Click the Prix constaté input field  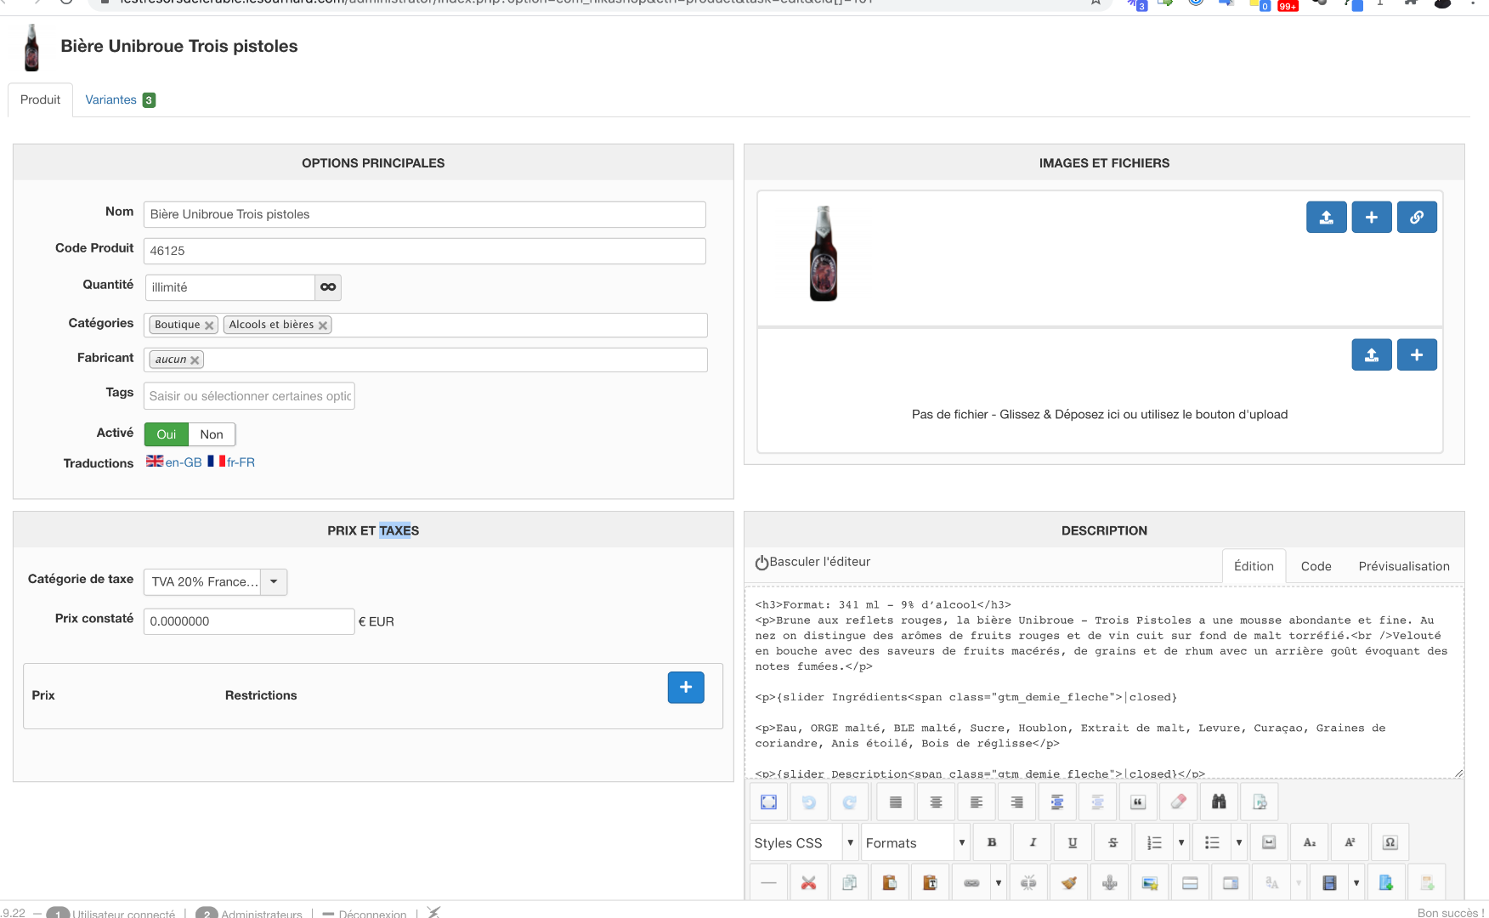coord(249,621)
